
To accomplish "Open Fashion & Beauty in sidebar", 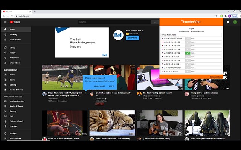I will 16,121.
